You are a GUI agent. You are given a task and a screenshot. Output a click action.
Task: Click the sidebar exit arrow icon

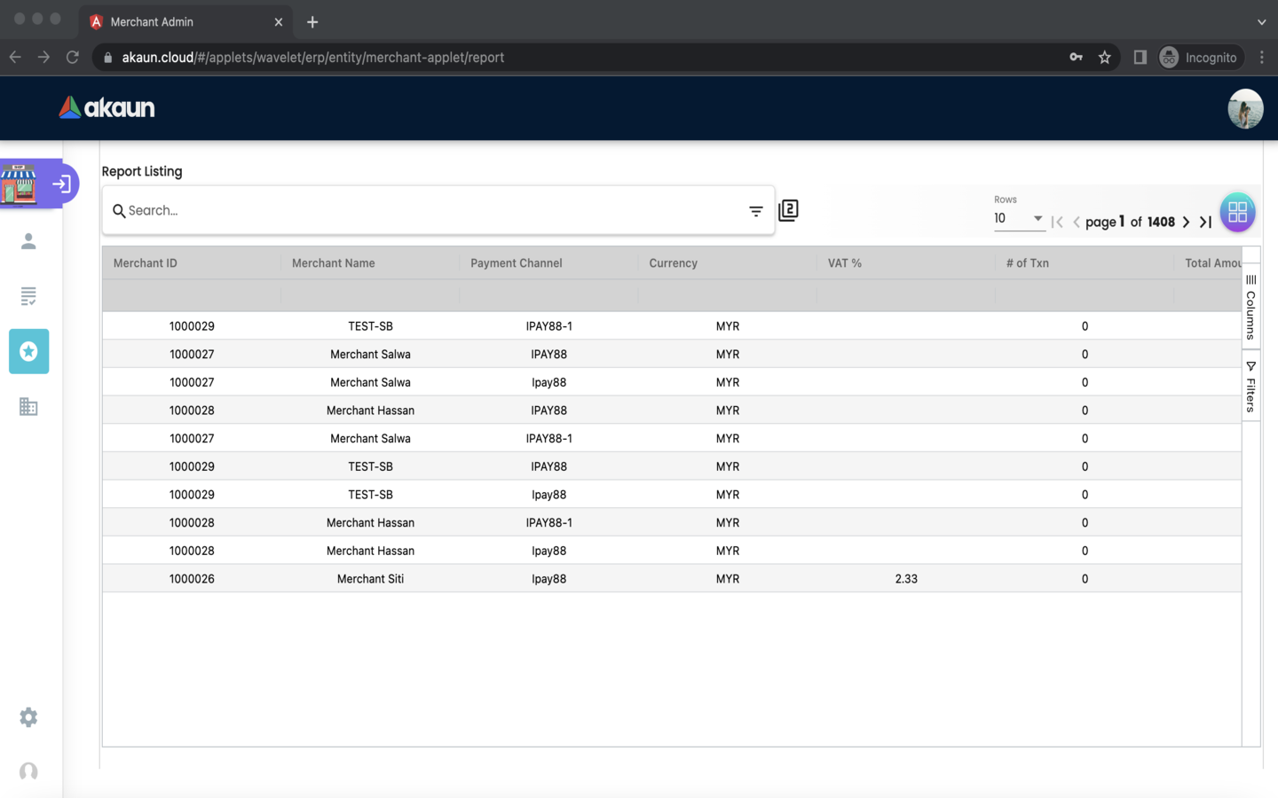click(61, 184)
